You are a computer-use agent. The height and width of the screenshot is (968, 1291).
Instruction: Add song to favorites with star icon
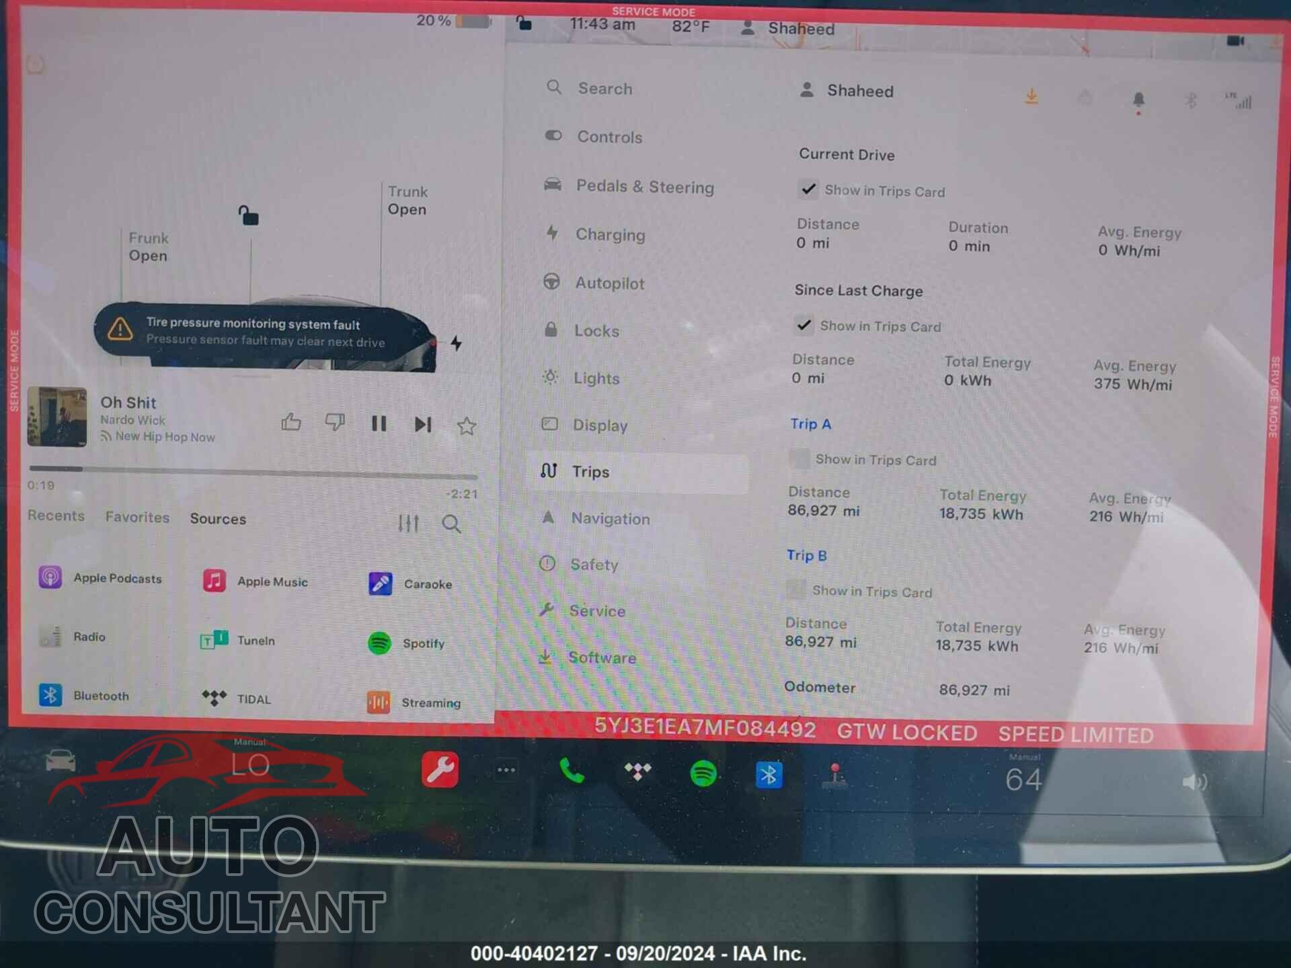tap(467, 426)
